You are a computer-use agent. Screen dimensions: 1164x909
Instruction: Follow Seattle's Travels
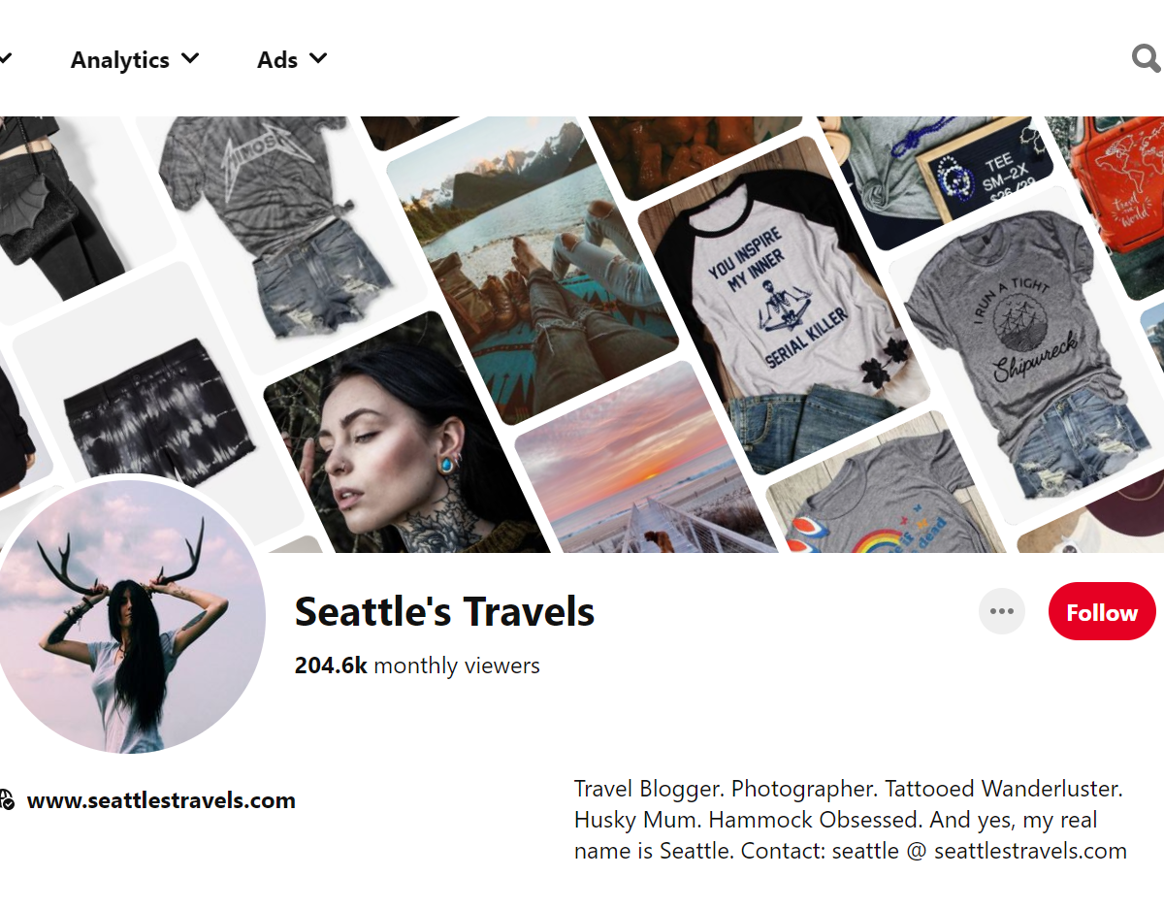coord(1102,612)
